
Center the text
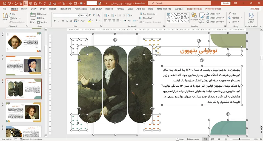click(109, 21)
